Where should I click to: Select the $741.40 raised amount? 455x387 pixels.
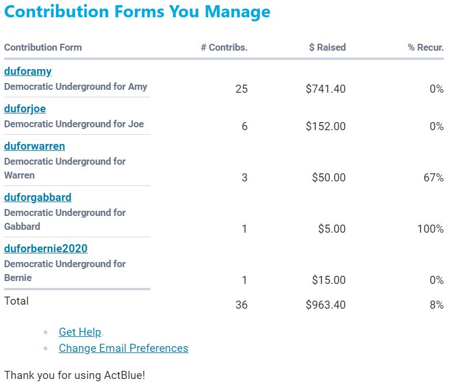click(326, 89)
